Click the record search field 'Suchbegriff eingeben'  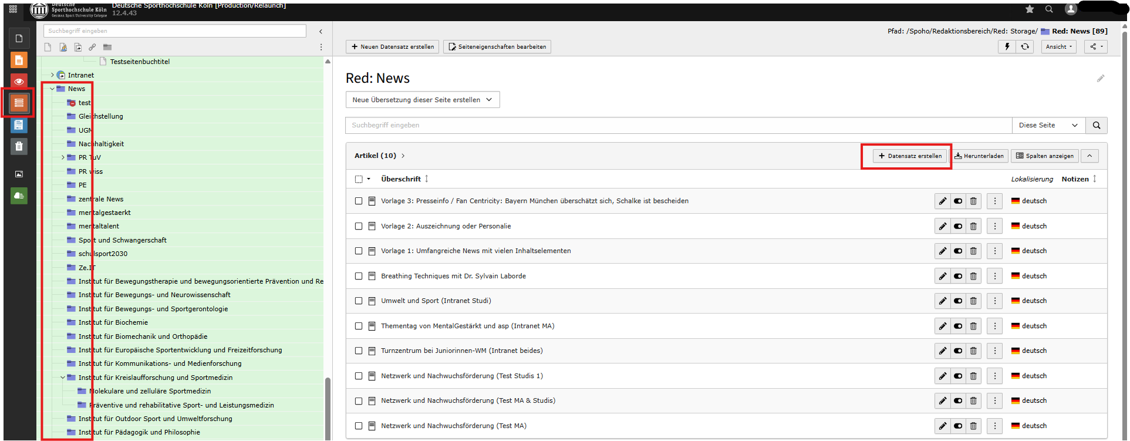click(678, 125)
